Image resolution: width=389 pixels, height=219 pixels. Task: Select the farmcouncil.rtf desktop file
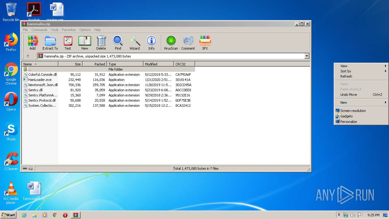(x=34, y=191)
